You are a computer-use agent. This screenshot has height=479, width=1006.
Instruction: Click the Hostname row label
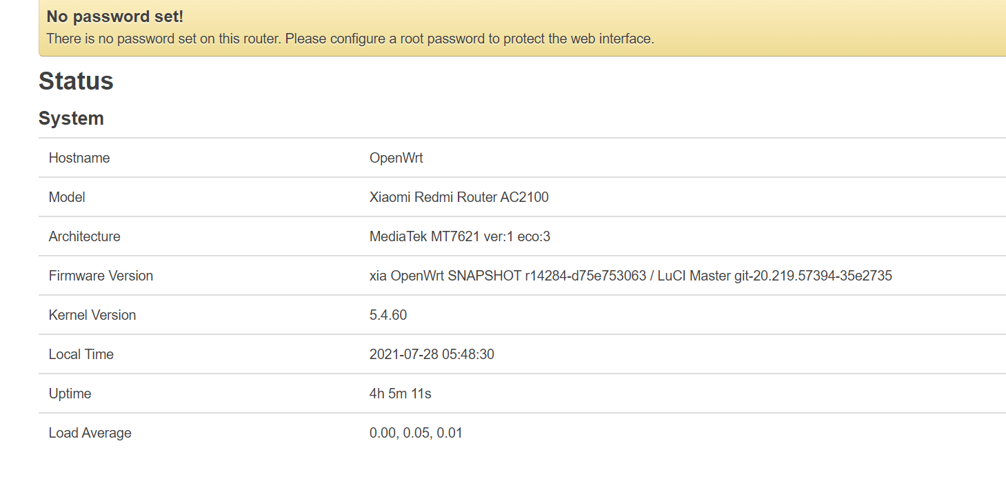click(79, 158)
